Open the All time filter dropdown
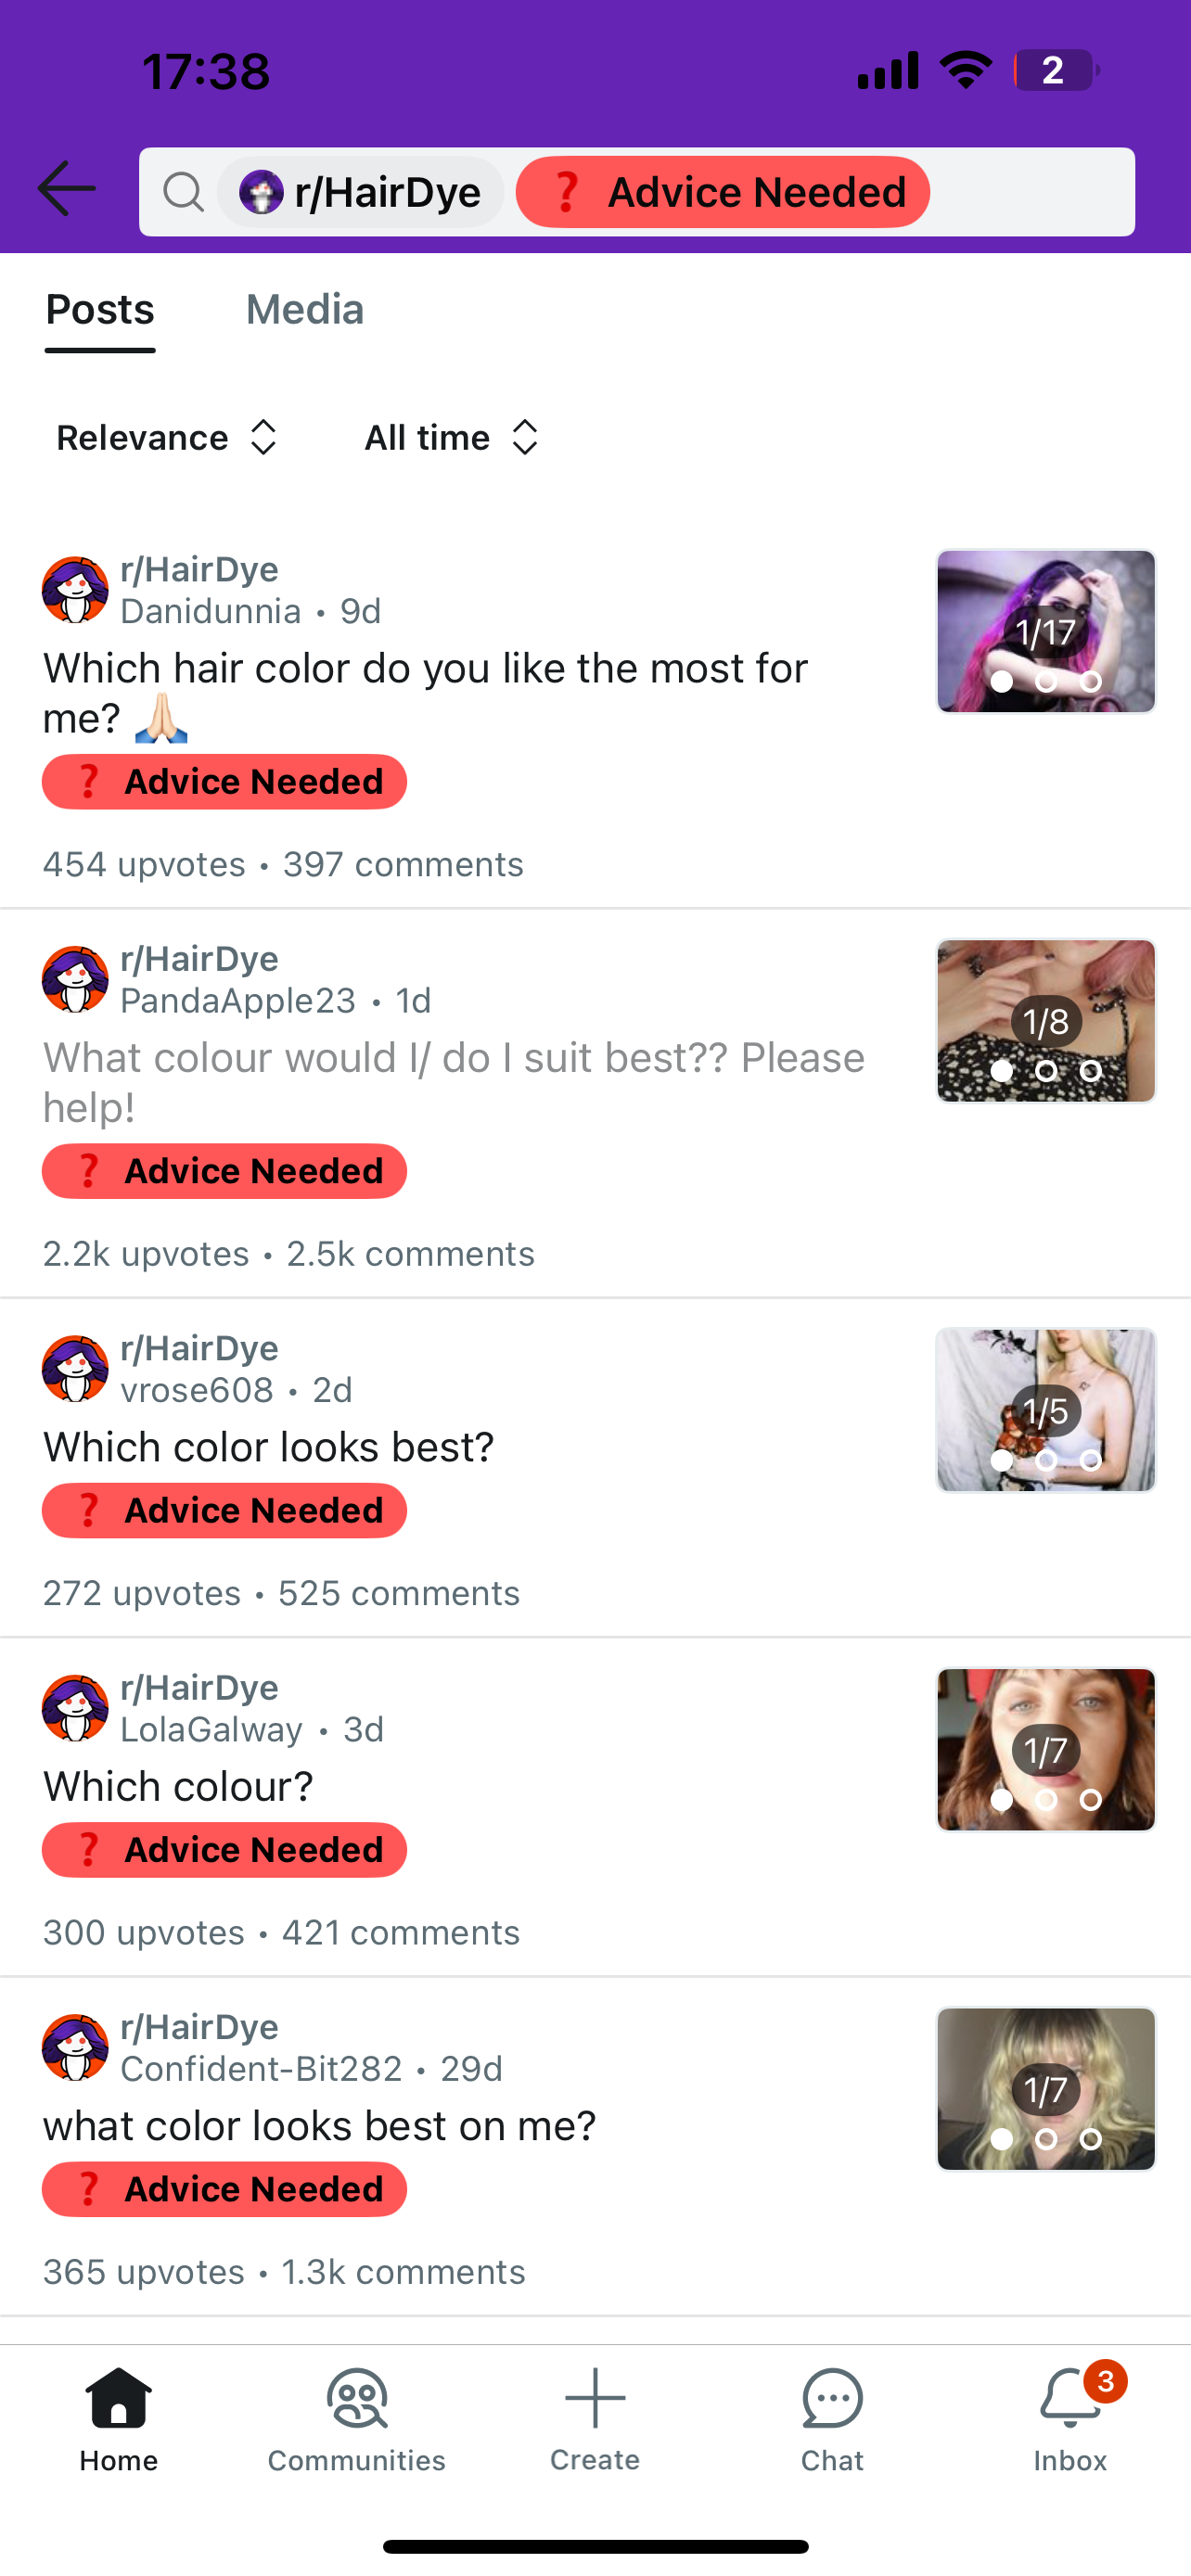The image size is (1191, 2576). (x=452, y=438)
